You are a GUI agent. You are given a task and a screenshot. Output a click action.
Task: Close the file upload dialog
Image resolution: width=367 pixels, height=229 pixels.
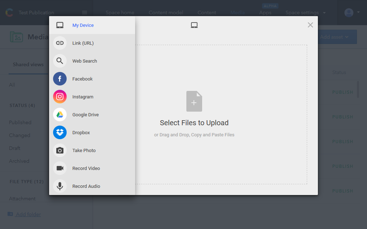(x=310, y=25)
